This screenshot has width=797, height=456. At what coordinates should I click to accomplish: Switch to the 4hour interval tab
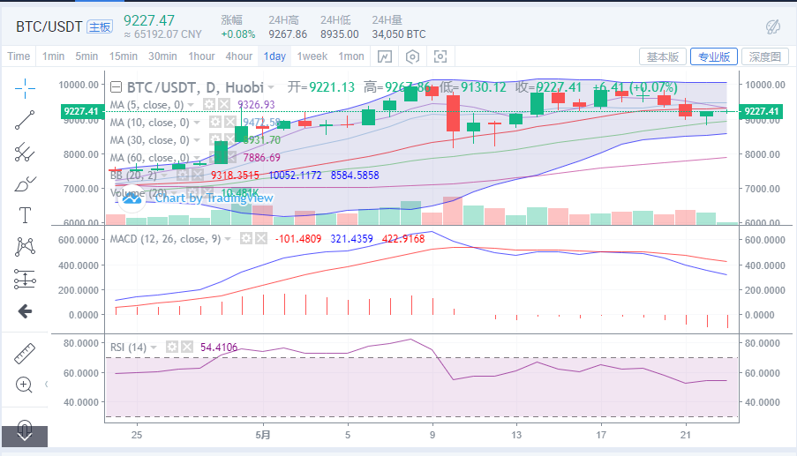239,56
